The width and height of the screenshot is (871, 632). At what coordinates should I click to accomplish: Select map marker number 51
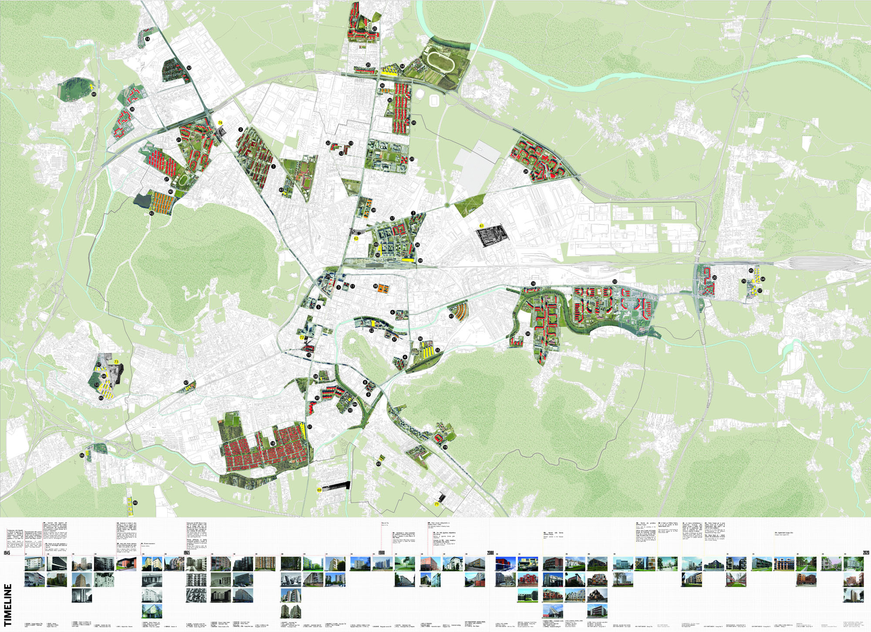(x=310, y=427)
